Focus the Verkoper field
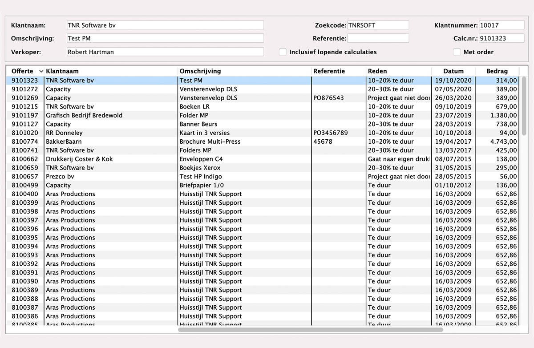Viewport: 534px width, 348px height. tap(165, 52)
